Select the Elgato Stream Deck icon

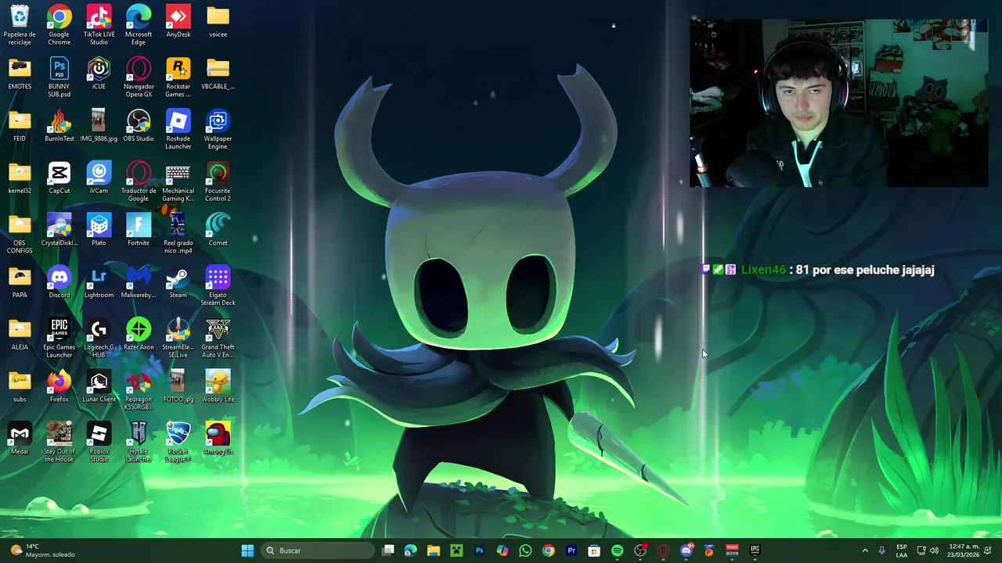coord(218,285)
